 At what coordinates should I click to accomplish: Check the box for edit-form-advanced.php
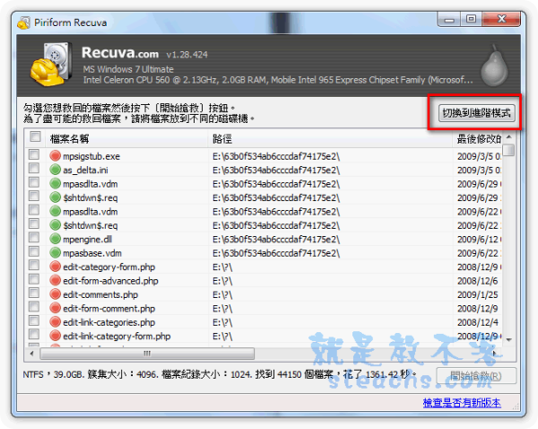click(x=34, y=279)
